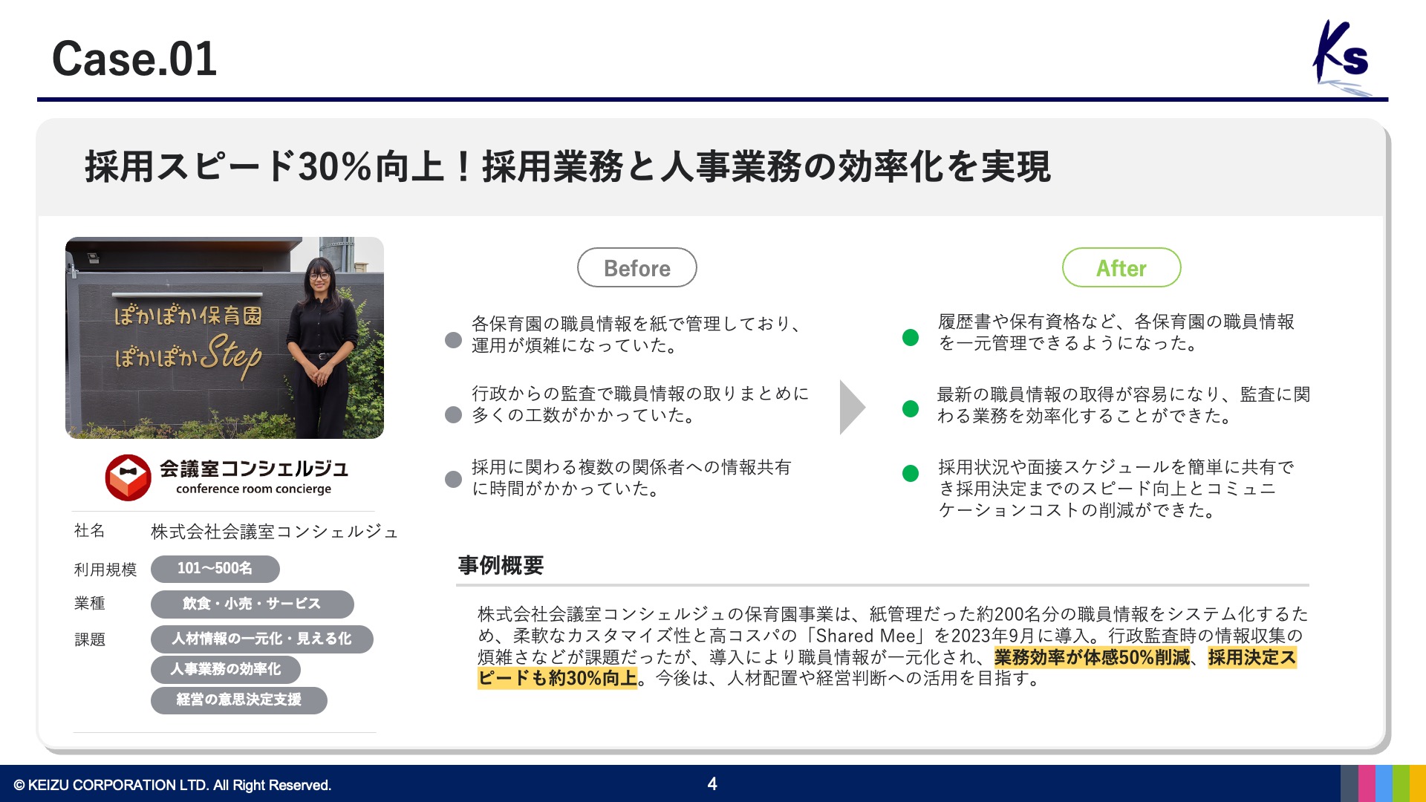Screen dimensions: 1426x802
Task: Click the 人材情報の一元化・見える化 tag
Action: (x=261, y=639)
